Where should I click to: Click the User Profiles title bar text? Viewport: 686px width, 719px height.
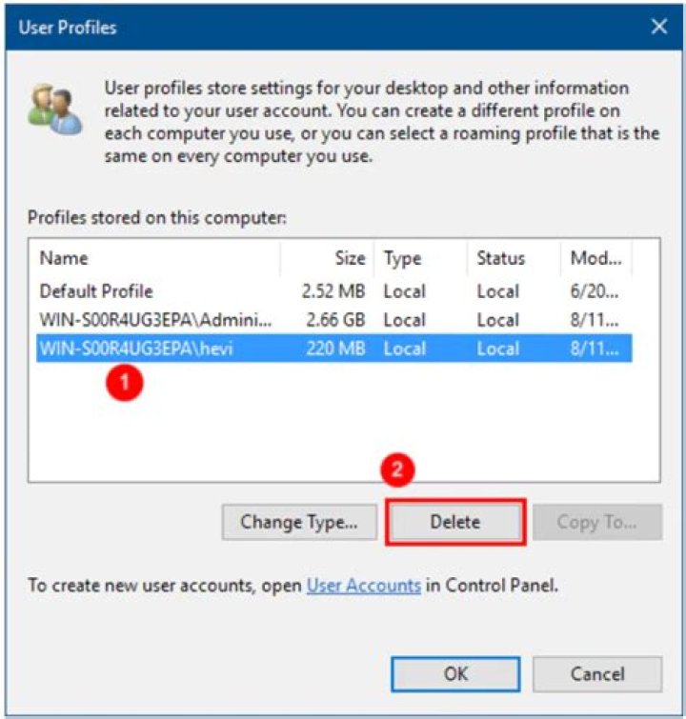click(68, 28)
